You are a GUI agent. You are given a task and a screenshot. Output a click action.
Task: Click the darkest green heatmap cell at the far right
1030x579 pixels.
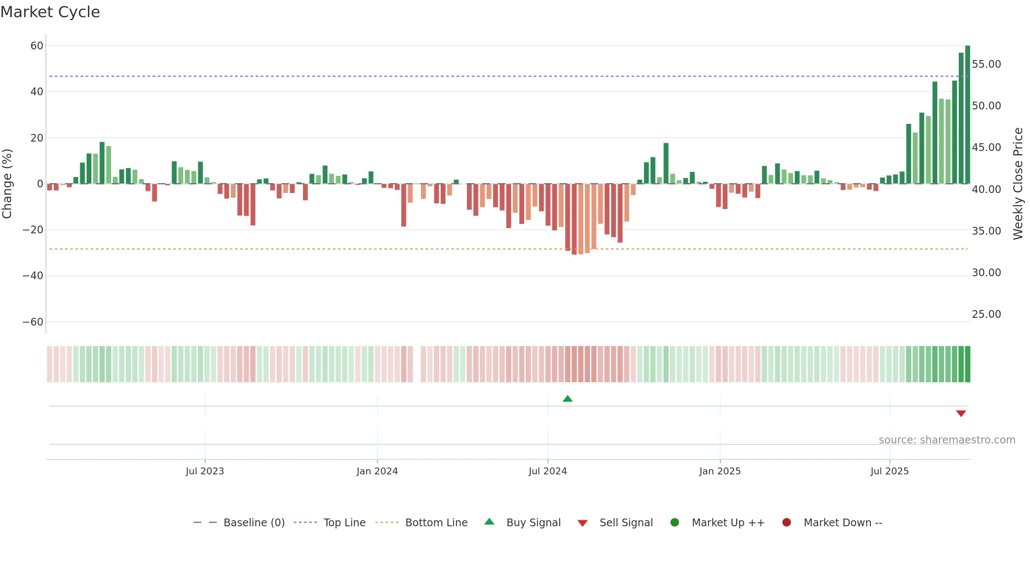(x=968, y=364)
